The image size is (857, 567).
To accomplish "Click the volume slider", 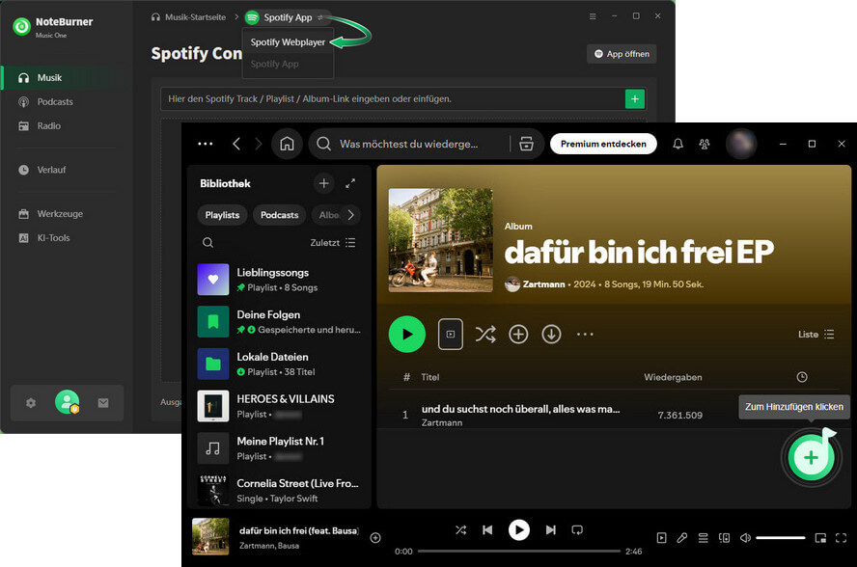I will [781, 538].
